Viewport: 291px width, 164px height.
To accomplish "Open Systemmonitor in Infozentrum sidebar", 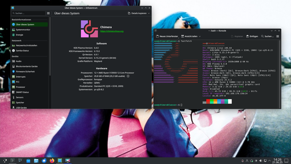I will tap(30, 30).
